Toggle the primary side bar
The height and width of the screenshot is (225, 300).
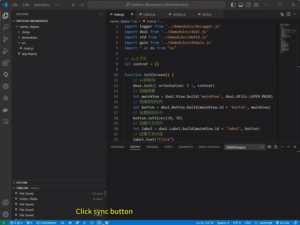point(233,5)
